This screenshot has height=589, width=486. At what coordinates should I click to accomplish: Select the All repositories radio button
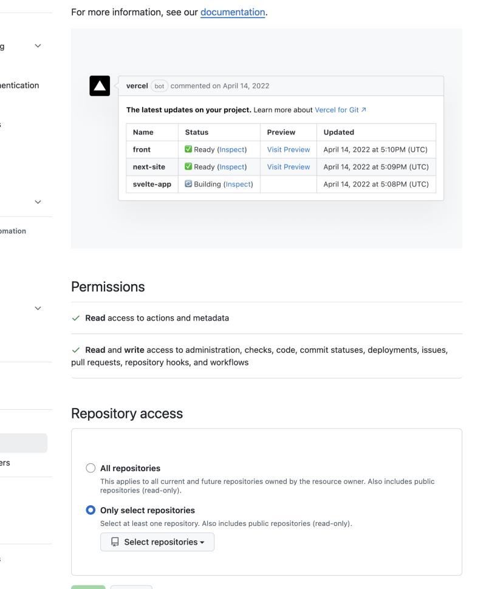[91, 468]
